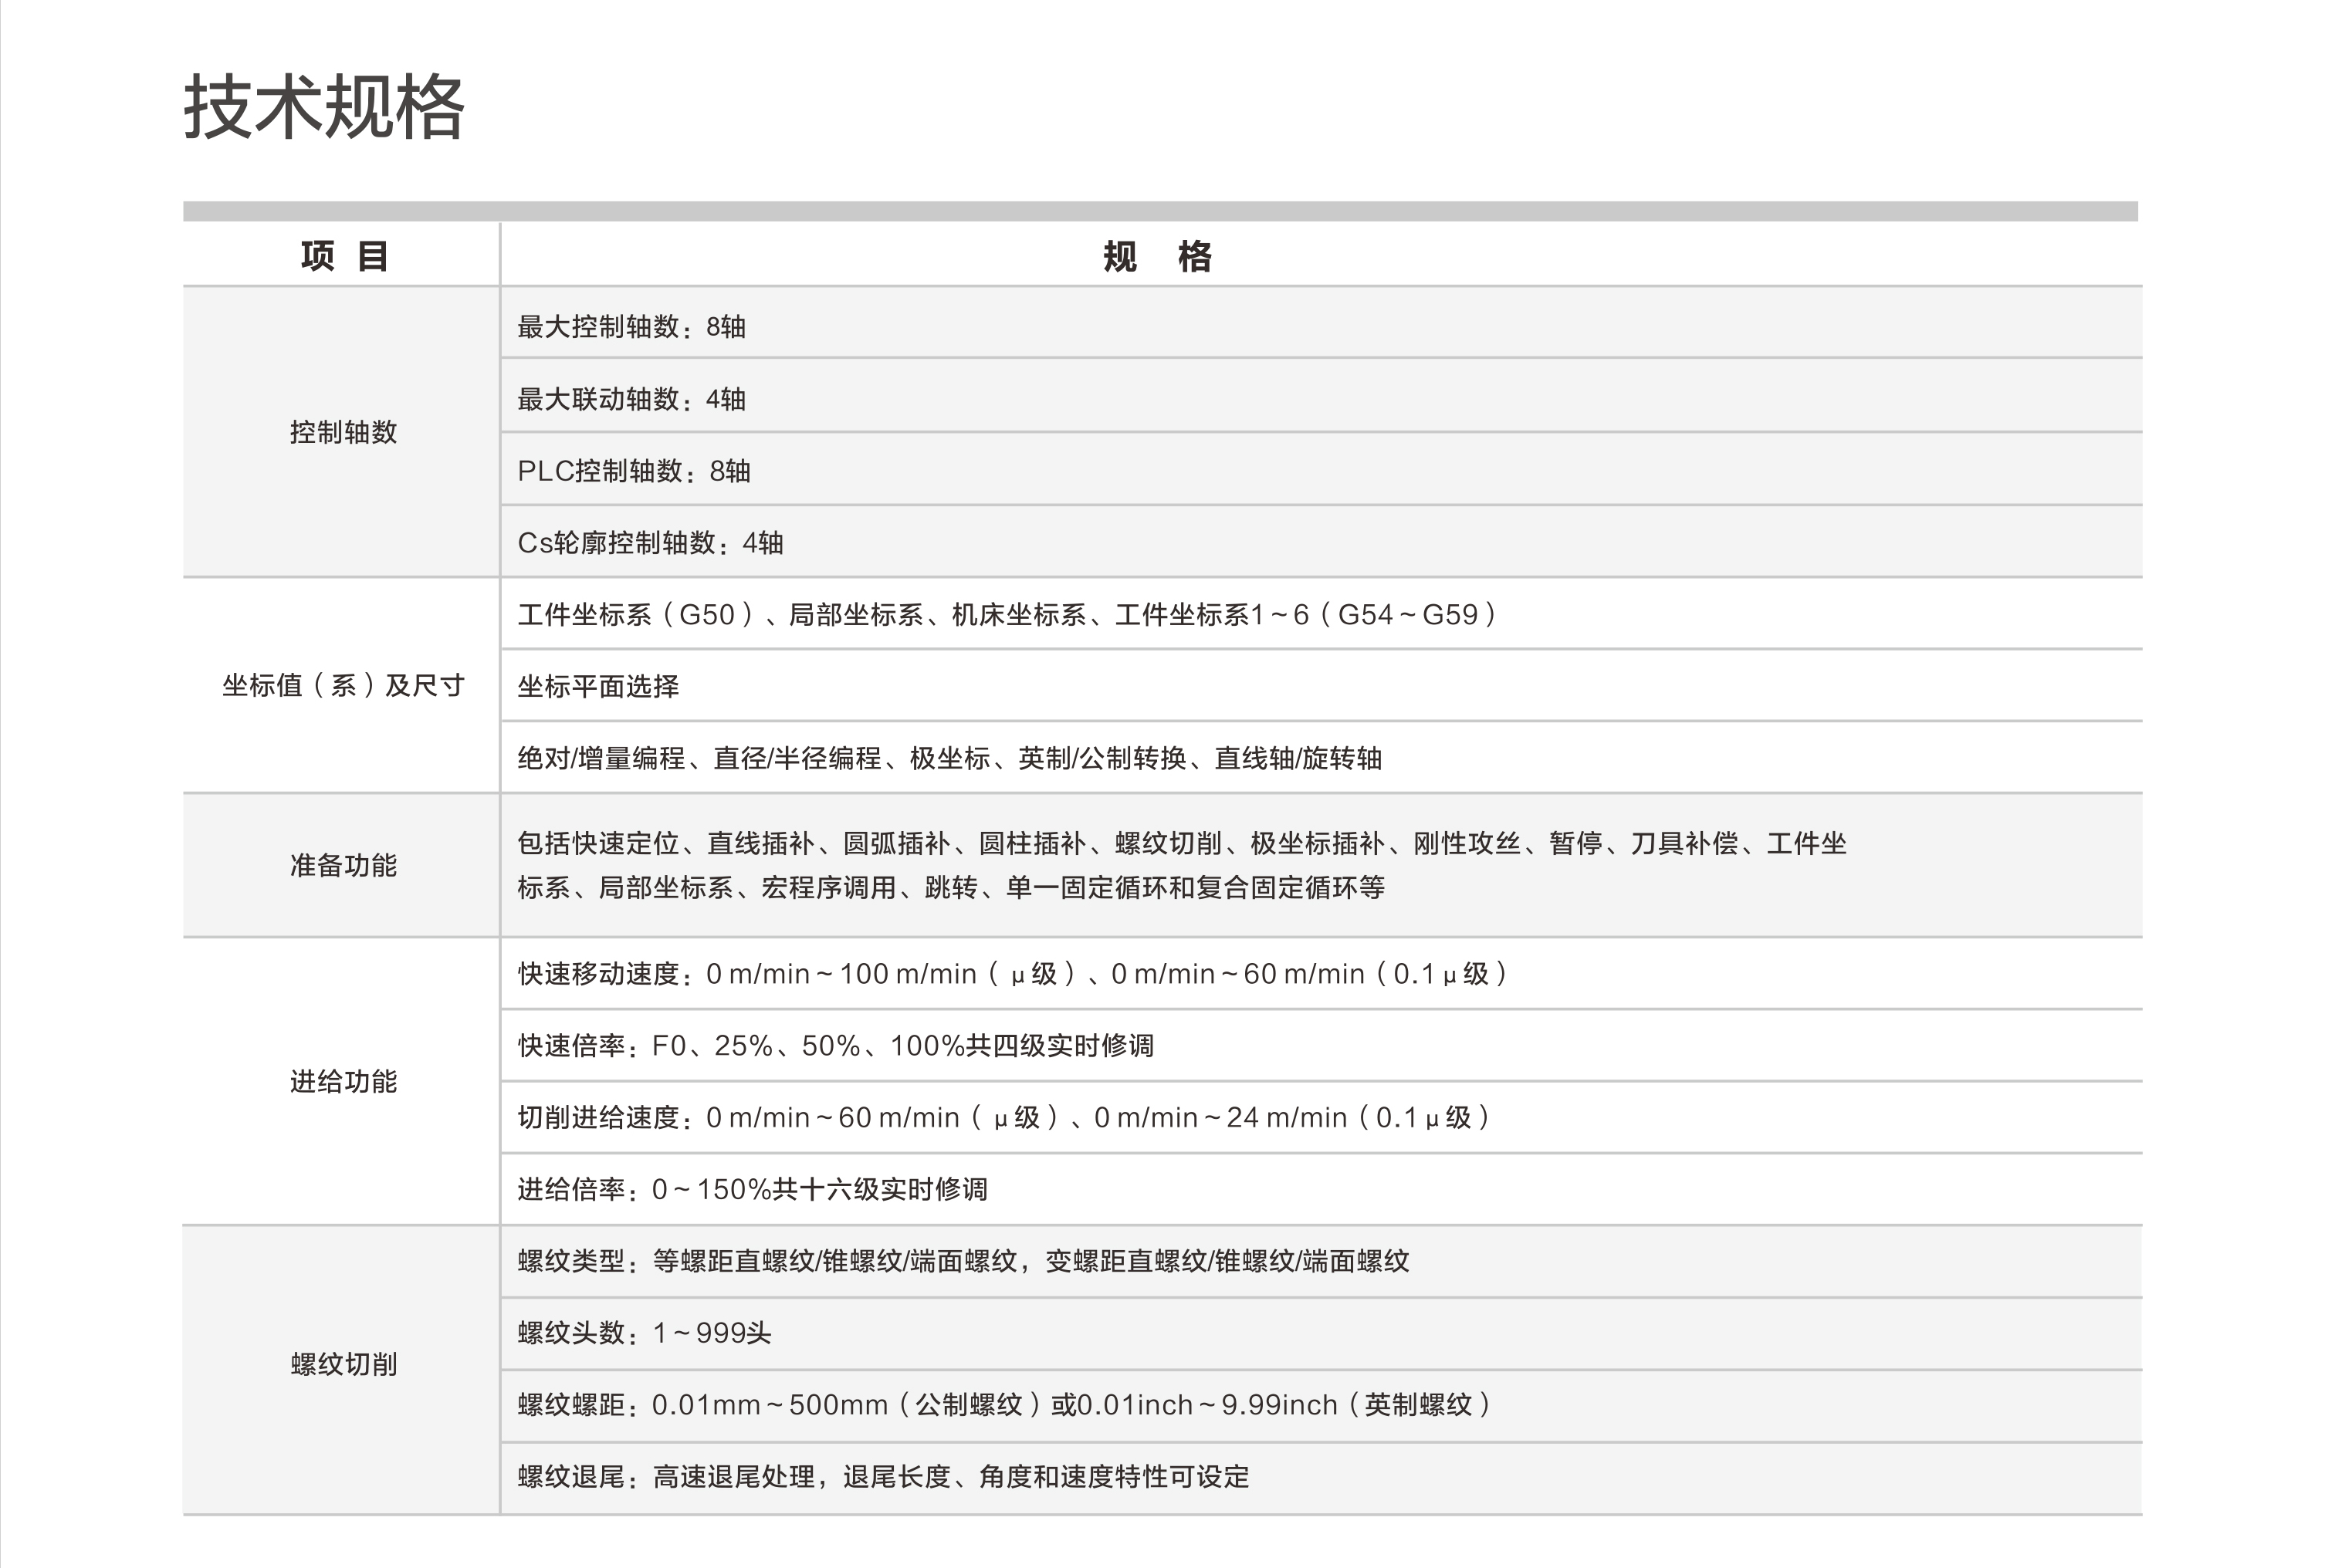
Task: Click the row 进给倍率：0～150%
Action: click(x=1321, y=1189)
